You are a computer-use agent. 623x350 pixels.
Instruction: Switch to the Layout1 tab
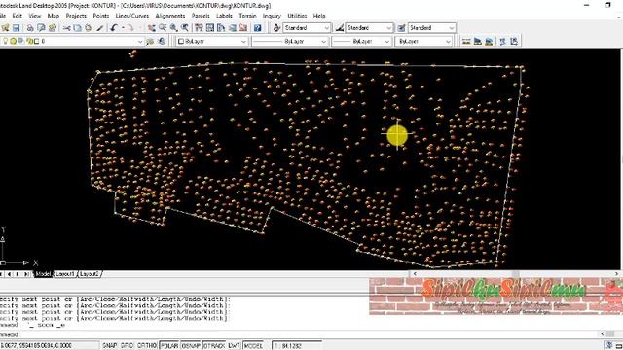(65, 274)
